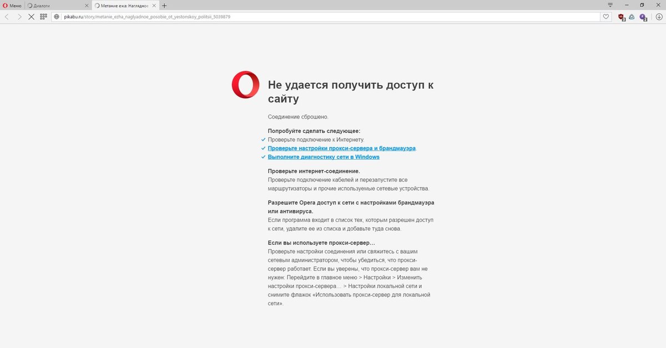Open the Opera Меню button

coord(12,6)
